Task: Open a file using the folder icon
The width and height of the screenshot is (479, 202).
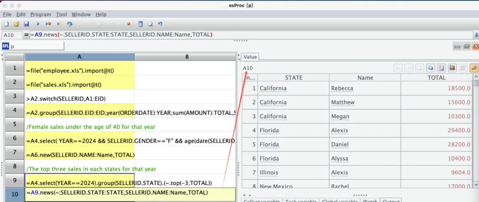Action: point(16,24)
